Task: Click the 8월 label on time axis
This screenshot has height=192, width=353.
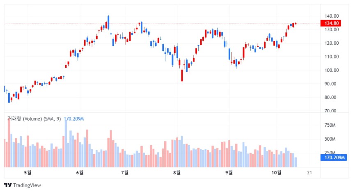Action: click(x=177, y=173)
